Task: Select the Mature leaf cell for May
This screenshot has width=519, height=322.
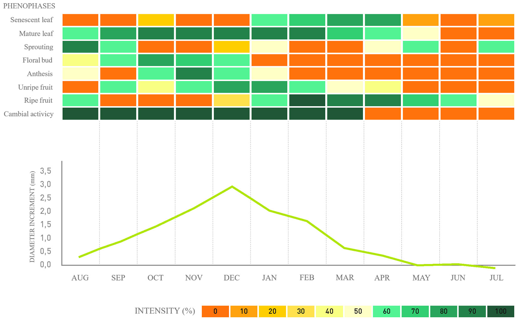Action: 420,33
